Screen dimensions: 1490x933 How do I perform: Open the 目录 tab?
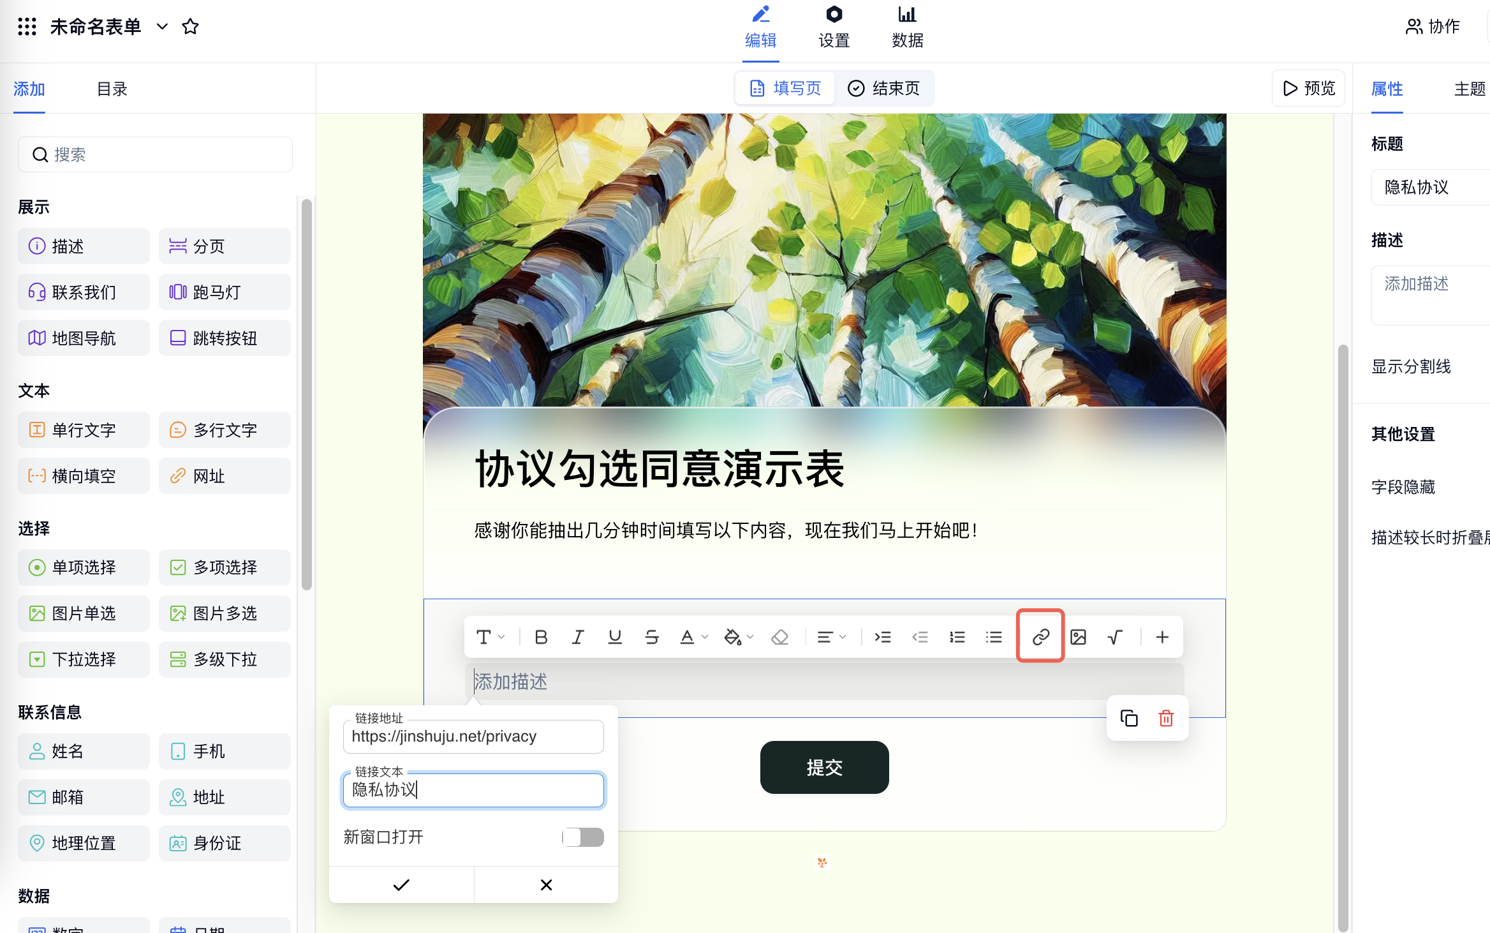[112, 89]
